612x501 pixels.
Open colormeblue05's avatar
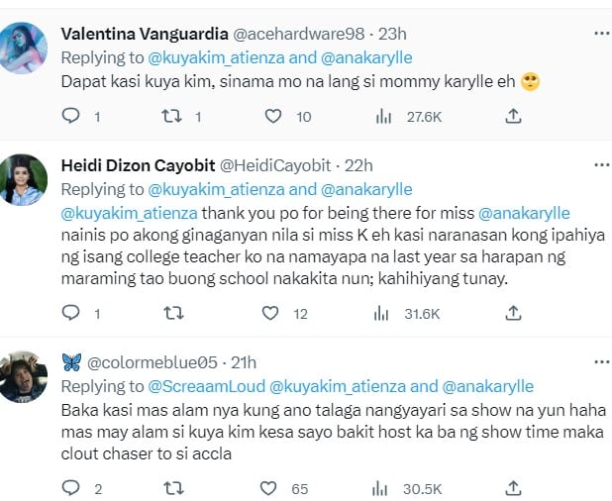tap(24, 376)
